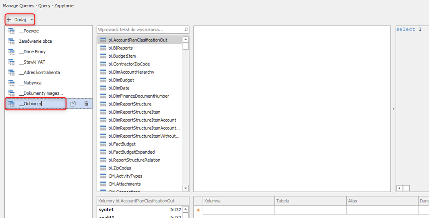Image resolution: width=429 pixels, height=218 pixels.
Task: Click the query icon beside __Stawki VAT
Action: [x=11, y=62]
